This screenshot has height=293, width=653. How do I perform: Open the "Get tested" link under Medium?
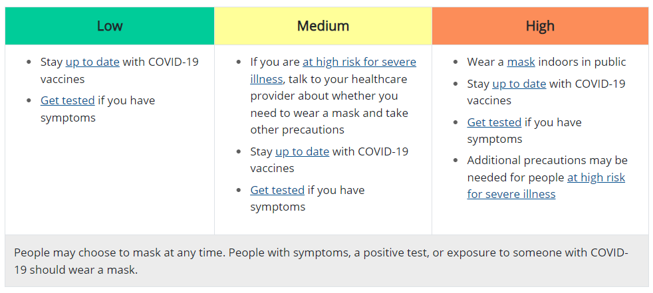[277, 190]
